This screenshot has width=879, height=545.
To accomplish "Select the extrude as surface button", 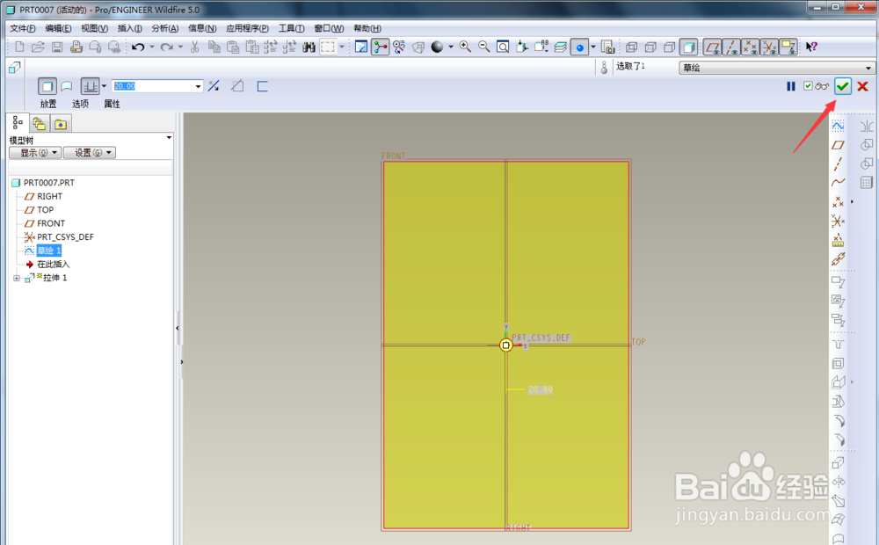I will (67, 86).
